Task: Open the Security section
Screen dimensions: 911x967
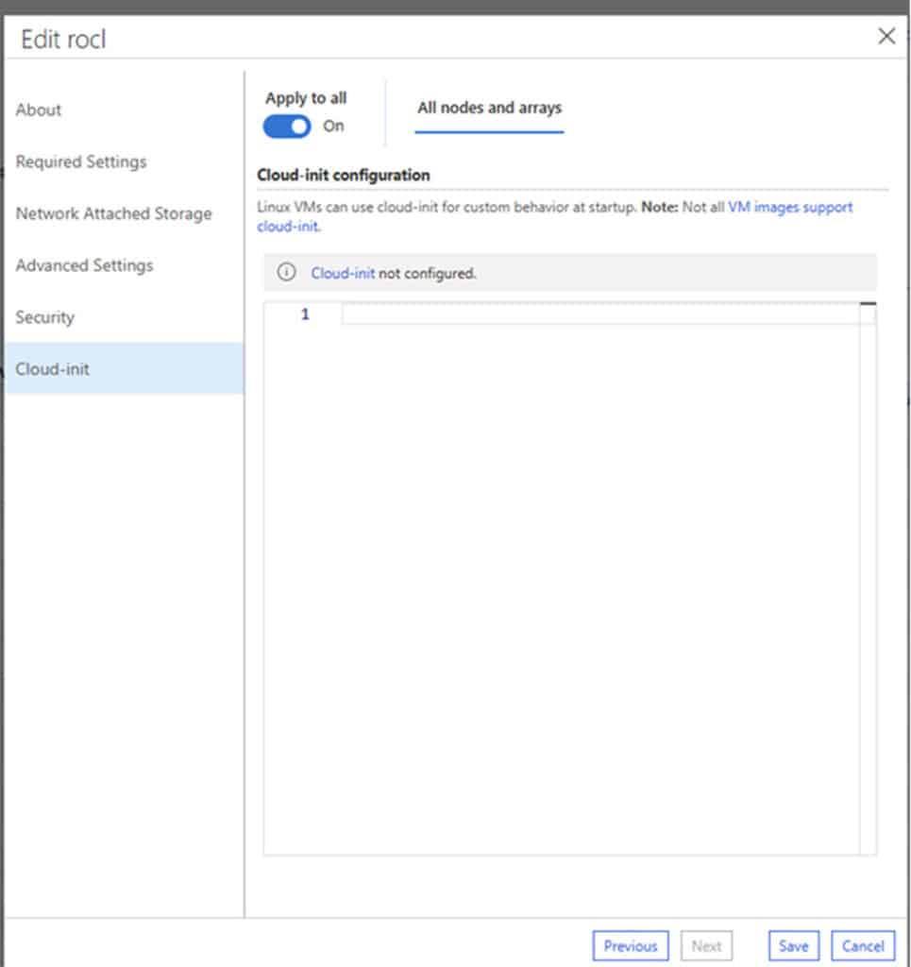Action: [44, 317]
